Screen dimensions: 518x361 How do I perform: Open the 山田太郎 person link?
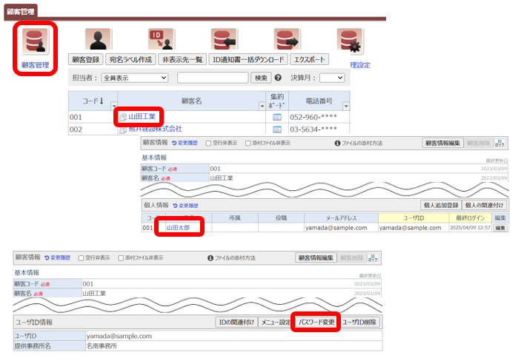click(178, 229)
